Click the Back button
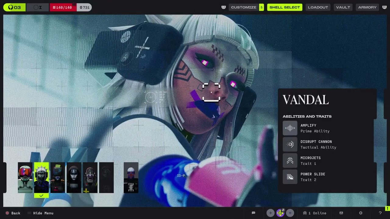This screenshot has height=219, width=390. (x=13, y=213)
